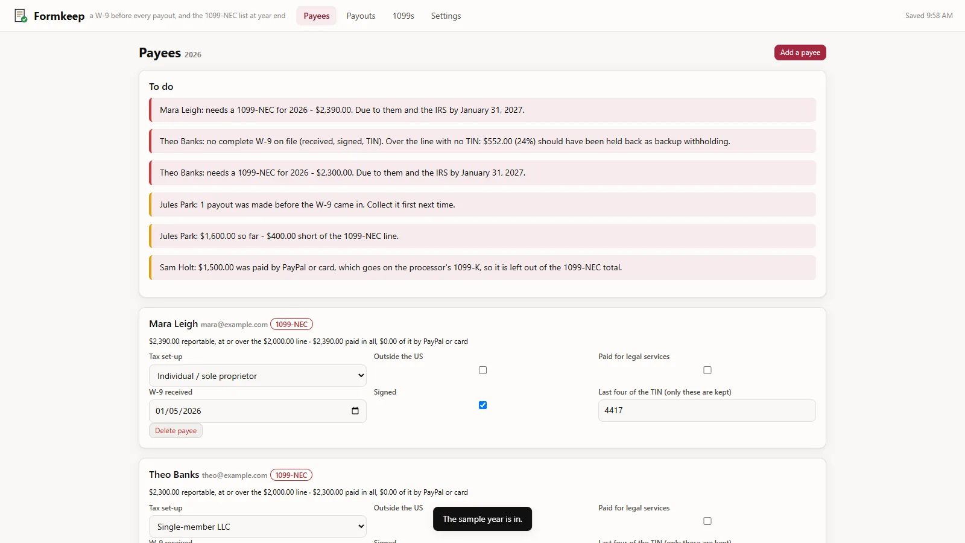Open the Individual / sole proprietor tax set-up dropdown

tap(258, 376)
